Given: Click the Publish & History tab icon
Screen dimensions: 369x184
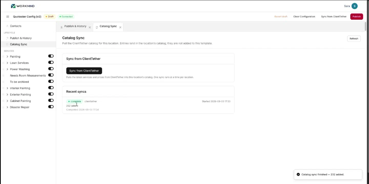Looking at the screenshot, I should (x=61, y=27).
